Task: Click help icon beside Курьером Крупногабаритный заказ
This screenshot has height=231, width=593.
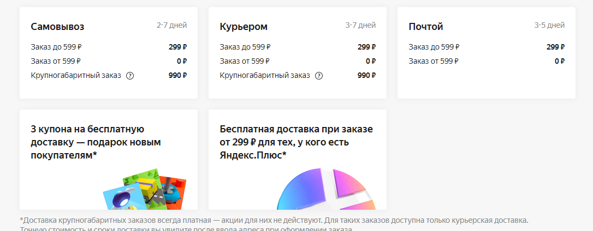Action: click(319, 76)
